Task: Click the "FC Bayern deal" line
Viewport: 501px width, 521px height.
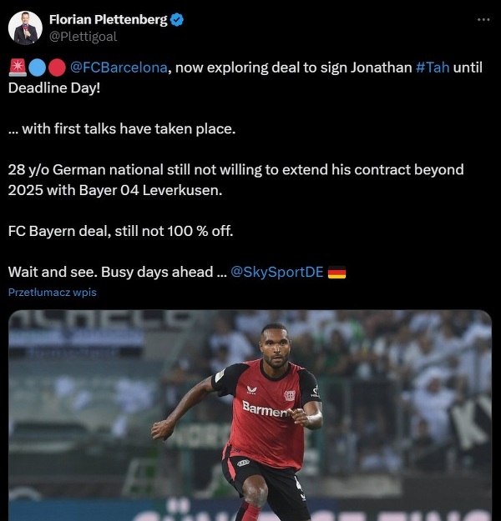Action: pyautogui.click(x=120, y=231)
